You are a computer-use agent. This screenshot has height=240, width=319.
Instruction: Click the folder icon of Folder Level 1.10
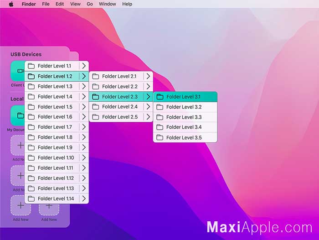click(x=31, y=157)
